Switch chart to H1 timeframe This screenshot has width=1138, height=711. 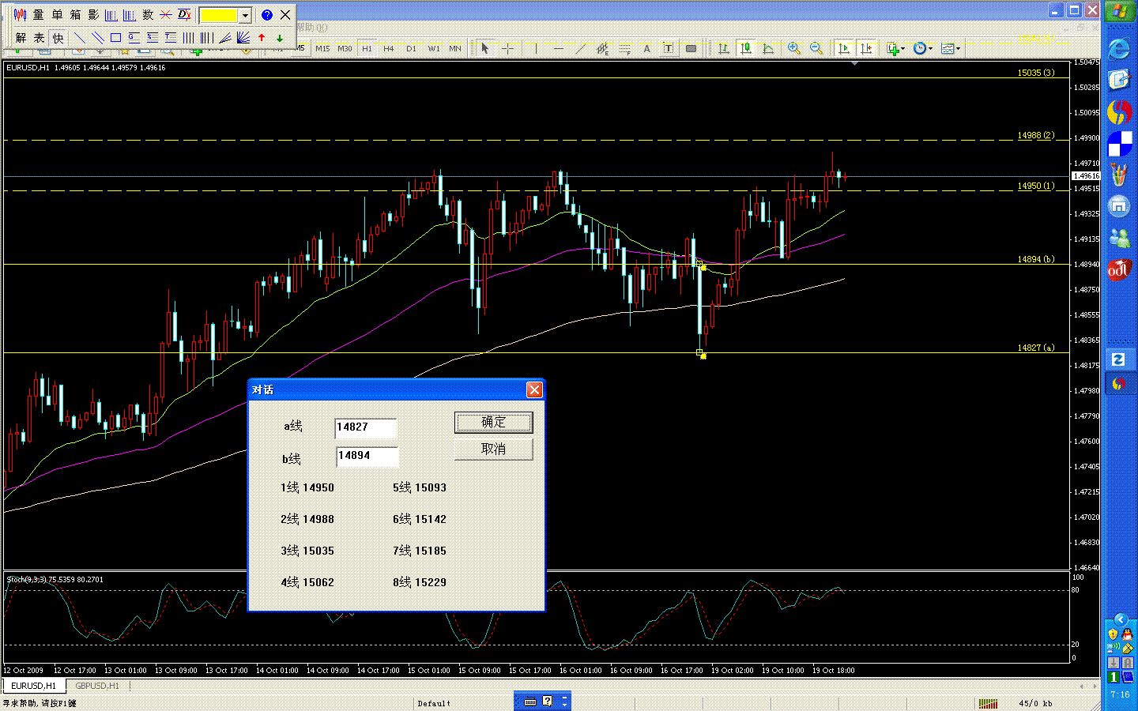click(x=367, y=48)
